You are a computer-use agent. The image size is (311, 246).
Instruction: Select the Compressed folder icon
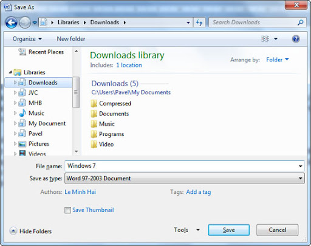click(94, 103)
